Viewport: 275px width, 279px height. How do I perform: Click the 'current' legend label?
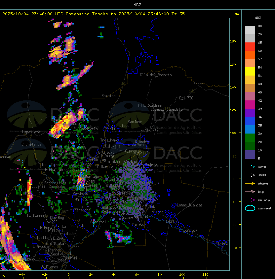click(265, 208)
